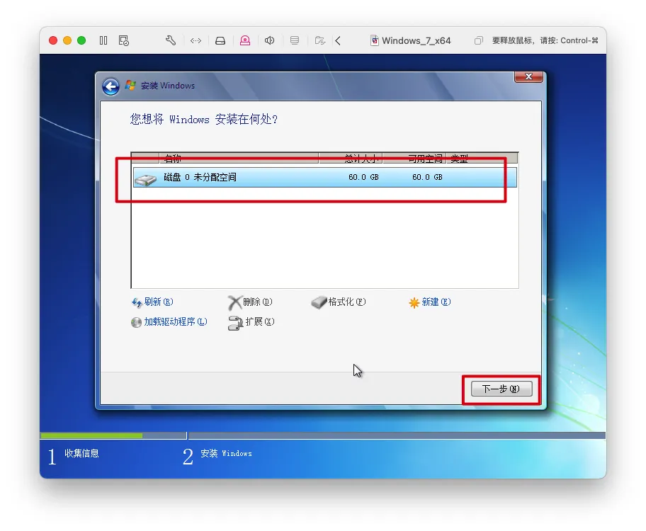The image size is (646, 531).
Task: Click the sound speaker icon
Action: click(x=269, y=40)
